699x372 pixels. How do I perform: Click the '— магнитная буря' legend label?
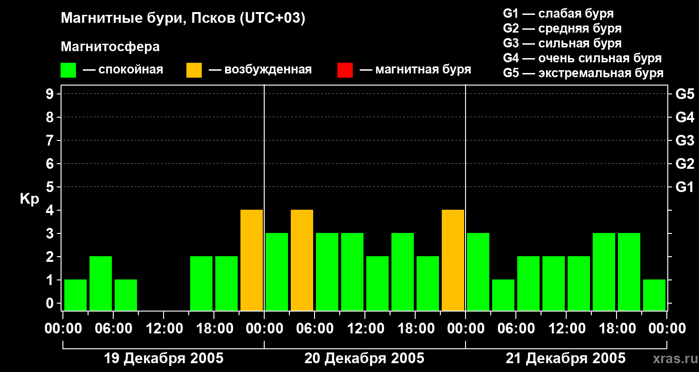coord(416,70)
